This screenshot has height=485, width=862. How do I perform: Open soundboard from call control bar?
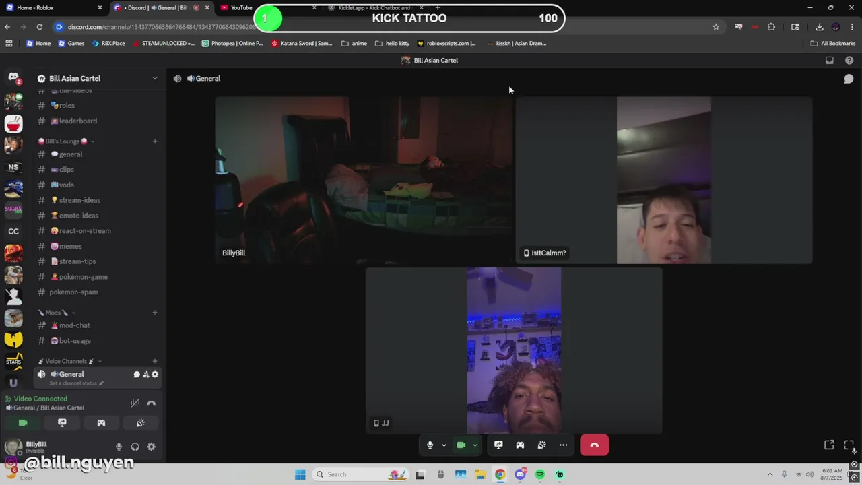tap(541, 445)
